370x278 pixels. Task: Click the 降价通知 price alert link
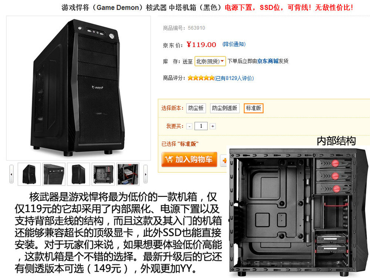[x=234, y=44]
